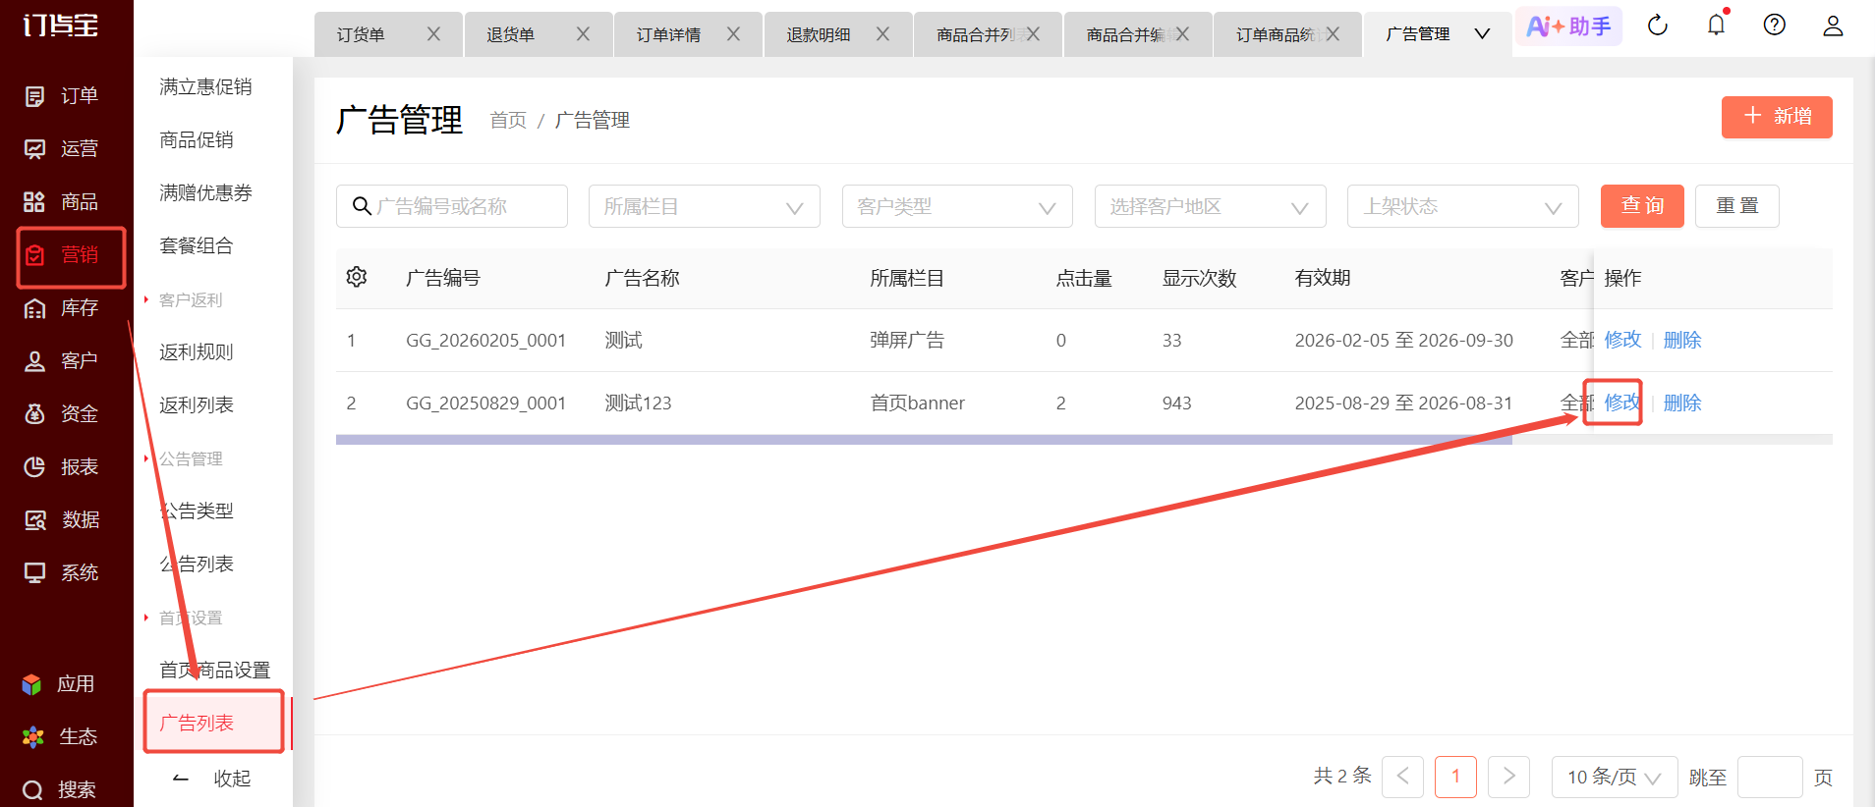The width and height of the screenshot is (1875, 807).
Task: Open the 库存 sidebar module
Action: [x=61, y=307]
